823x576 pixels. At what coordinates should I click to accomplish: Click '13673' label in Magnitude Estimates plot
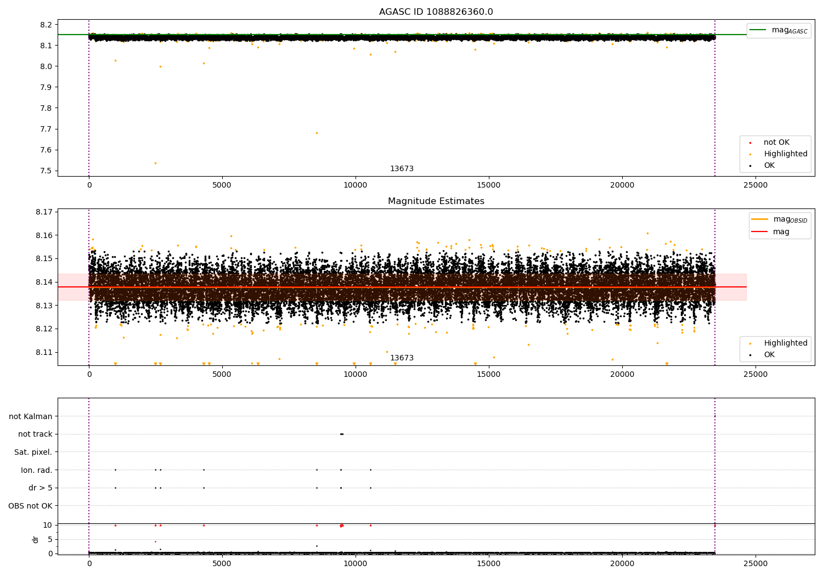pos(402,358)
